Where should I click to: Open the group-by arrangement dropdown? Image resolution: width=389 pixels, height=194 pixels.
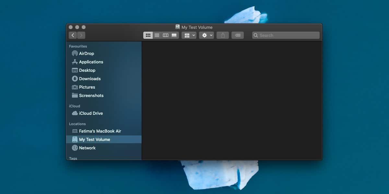pos(189,35)
